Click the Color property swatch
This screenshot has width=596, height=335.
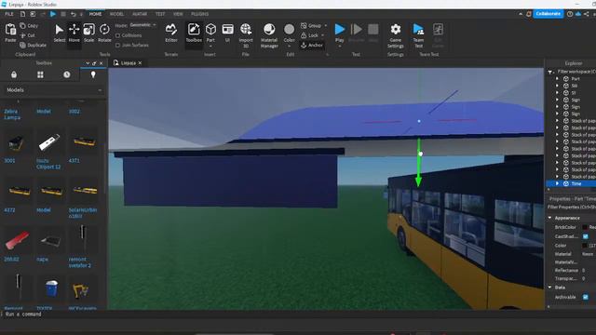coord(585,246)
